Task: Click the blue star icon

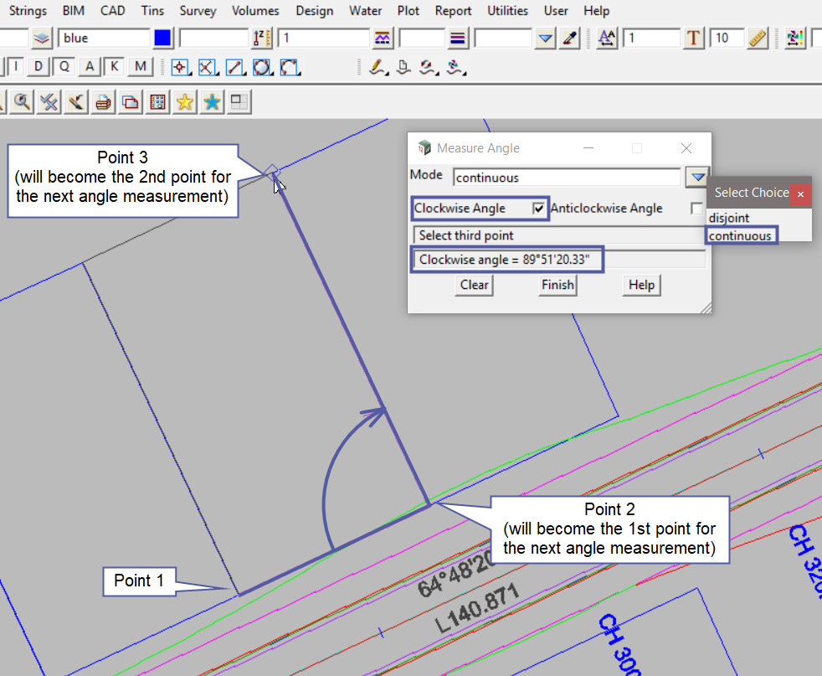Action: [x=213, y=102]
